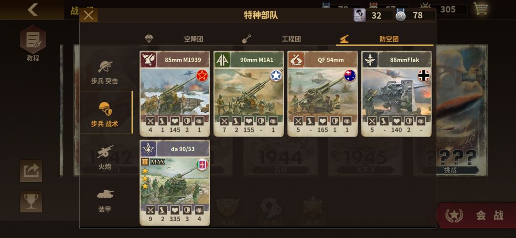Viewport: 516px width, 238px height.
Task: Choose the 装甲 tank category
Action: 105,200
